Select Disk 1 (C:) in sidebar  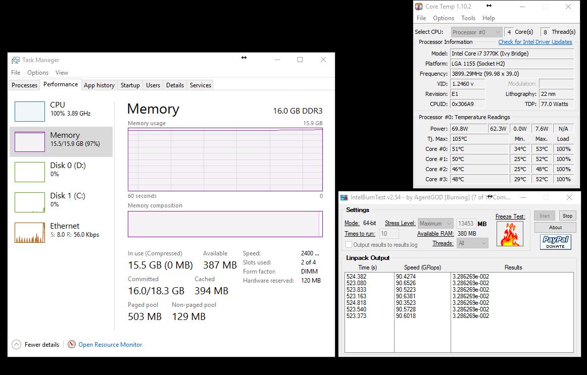(61, 202)
